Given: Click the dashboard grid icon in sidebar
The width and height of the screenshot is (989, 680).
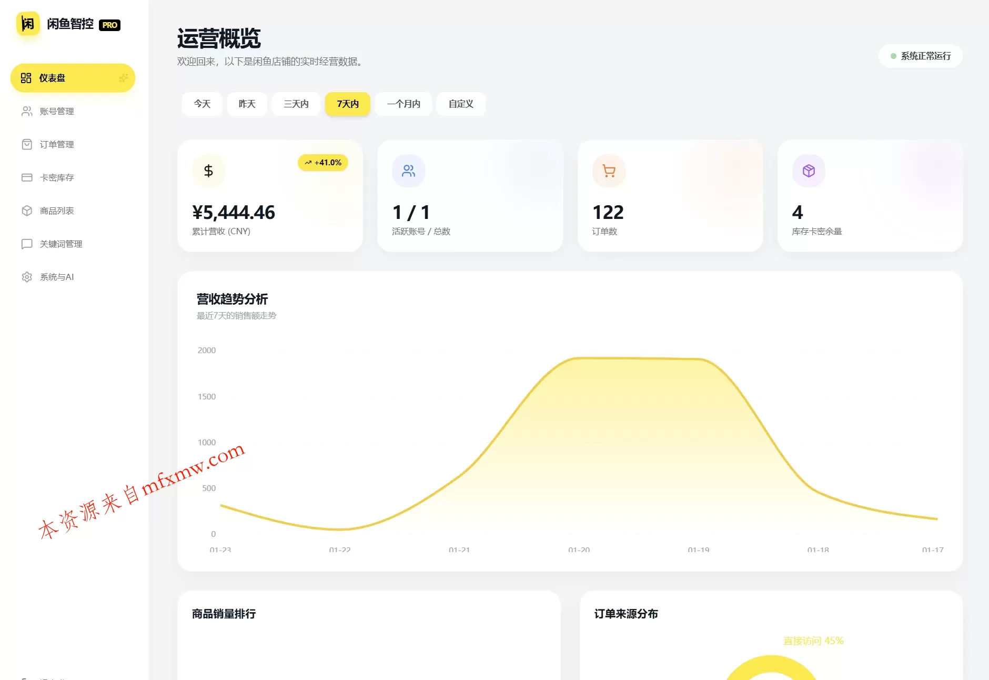Looking at the screenshot, I should click(x=26, y=78).
